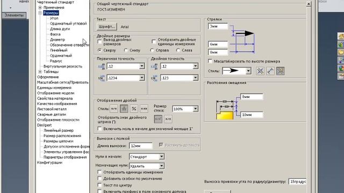Open Нули в начале dropdown
Image resolution: width=344 pixels, height=193 pixels.
click(161, 157)
